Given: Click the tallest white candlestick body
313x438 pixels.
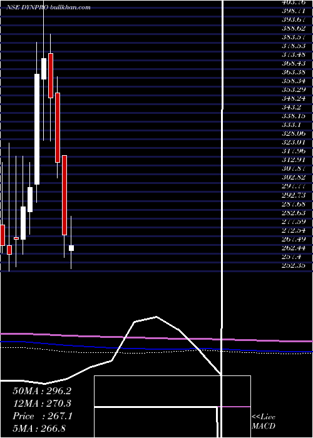Looking at the screenshot, I should point(37,129).
